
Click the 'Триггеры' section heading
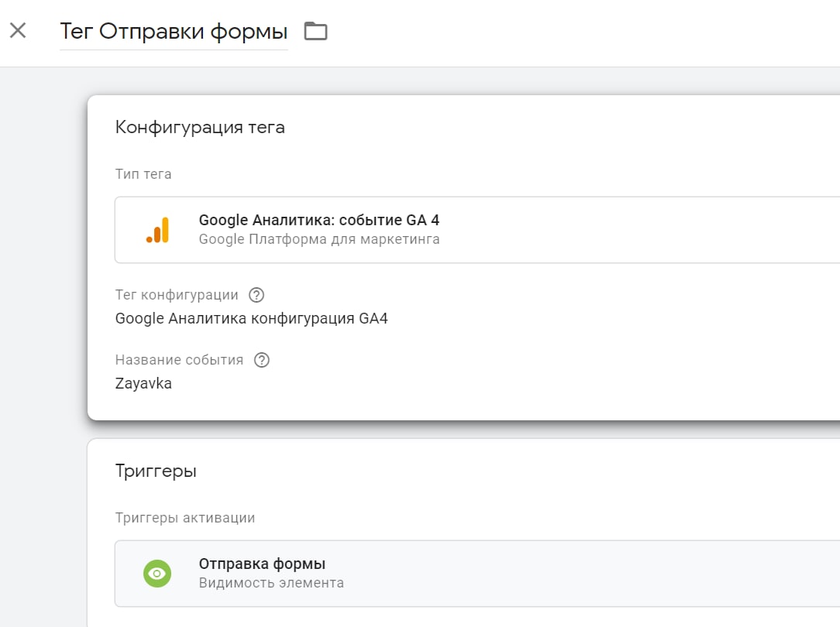point(156,471)
